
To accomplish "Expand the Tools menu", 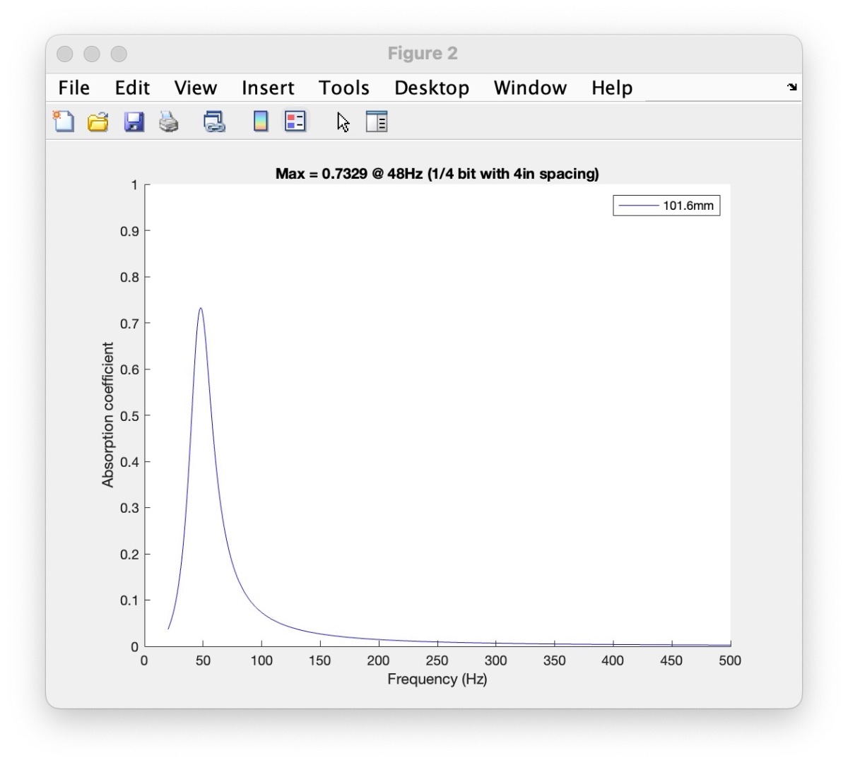I will [x=343, y=88].
